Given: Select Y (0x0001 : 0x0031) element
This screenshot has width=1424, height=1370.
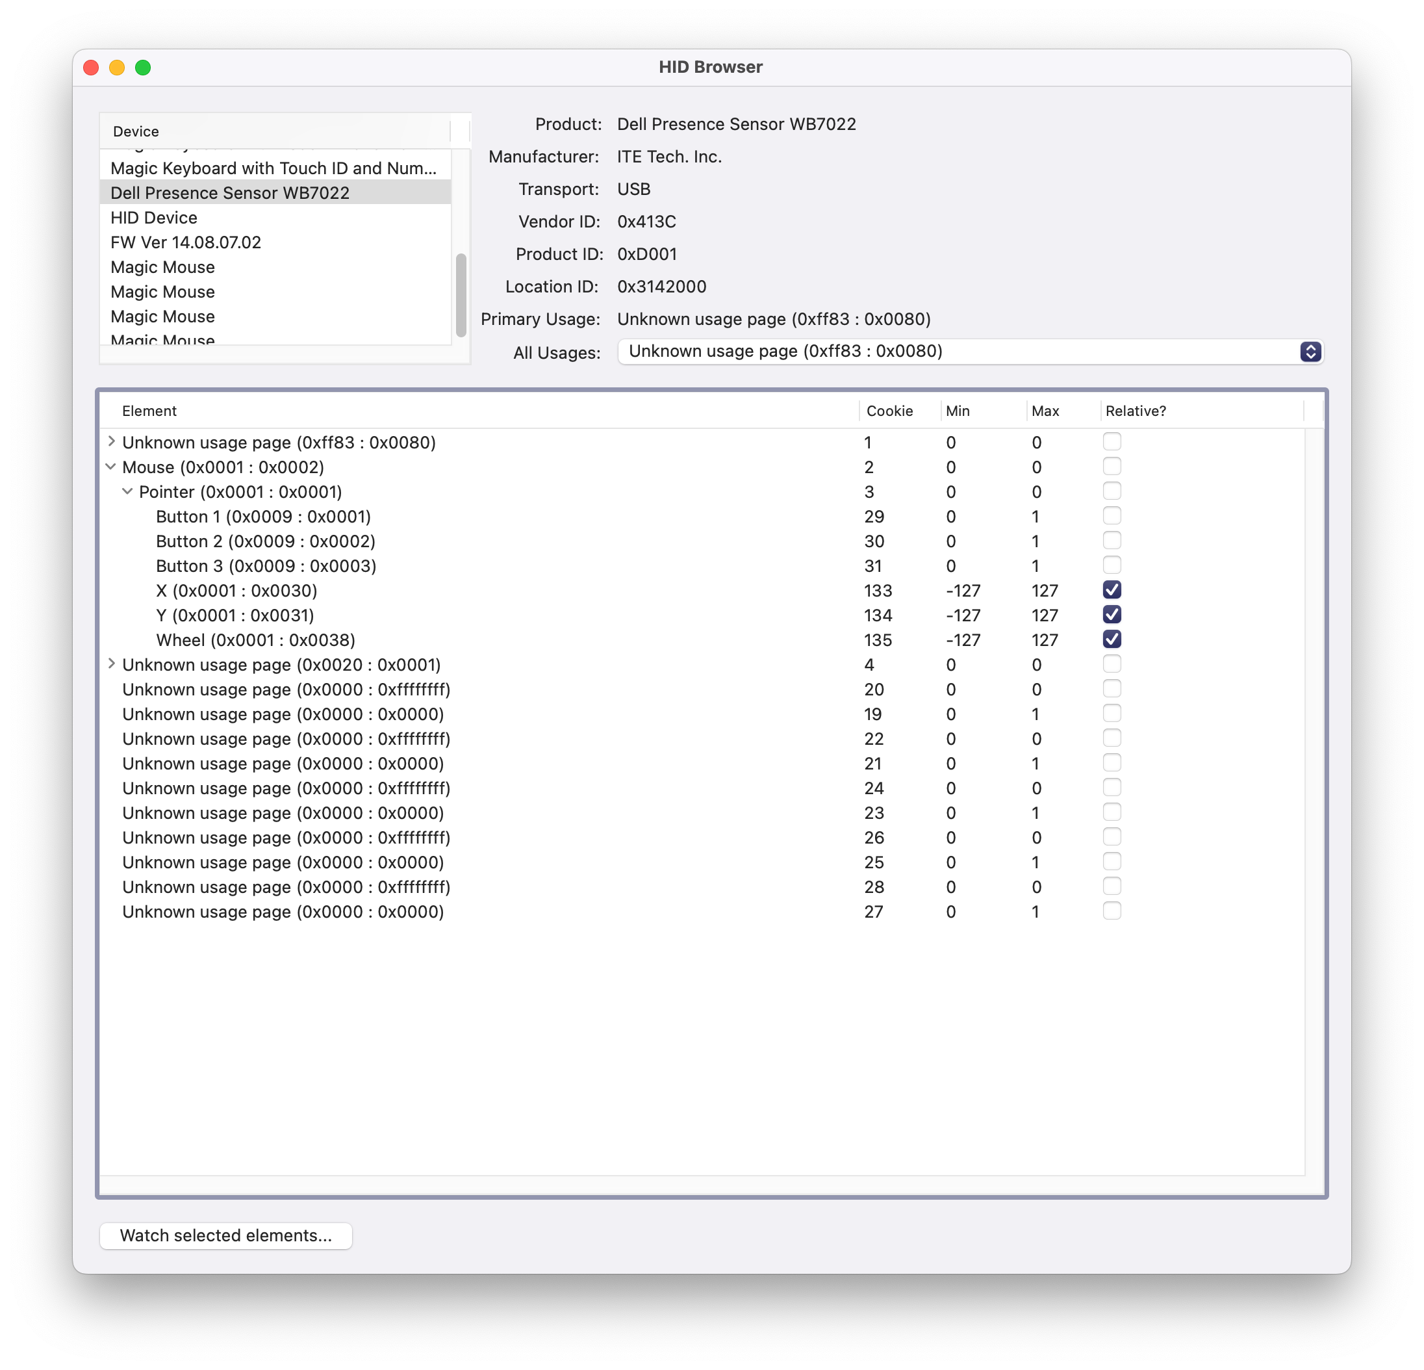Looking at the screenshot, I should pyautogui.click(x=702, y=615).
